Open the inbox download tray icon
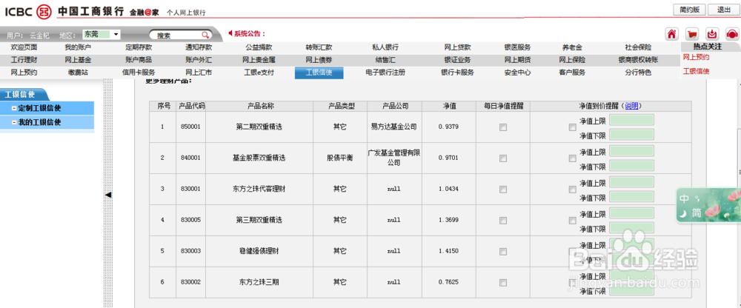The width and height of the screenshot is (741, 308). tap(712, 34)
